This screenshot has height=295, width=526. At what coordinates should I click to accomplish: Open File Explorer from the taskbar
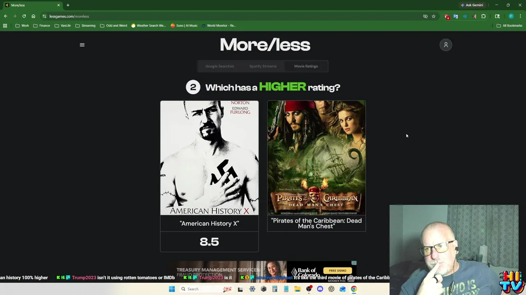point(298,289)
